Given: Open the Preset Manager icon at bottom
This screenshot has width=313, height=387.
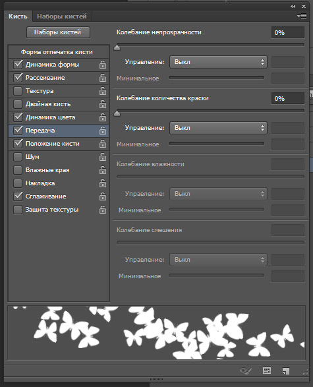Looking at the screenshot, I should point(267,371).
